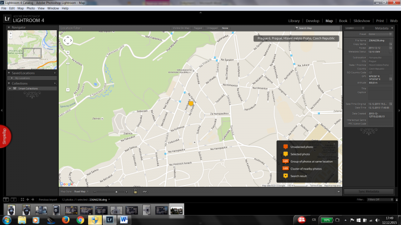The width and height of the screenshot is (401, 225).
Task: Select main window display button 1
Action: (x=6, y=199)
